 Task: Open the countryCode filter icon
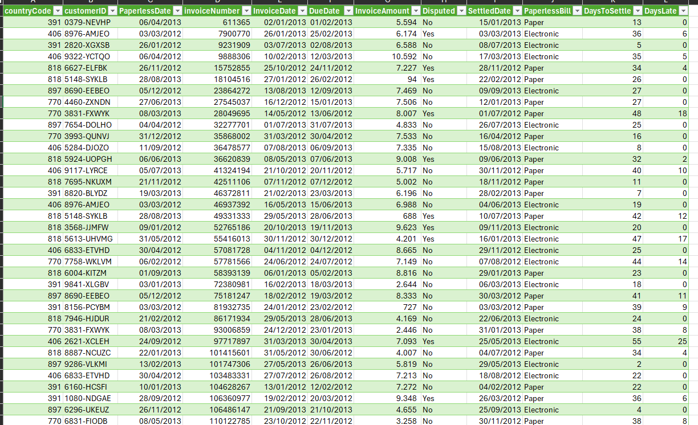pos(57,10)
